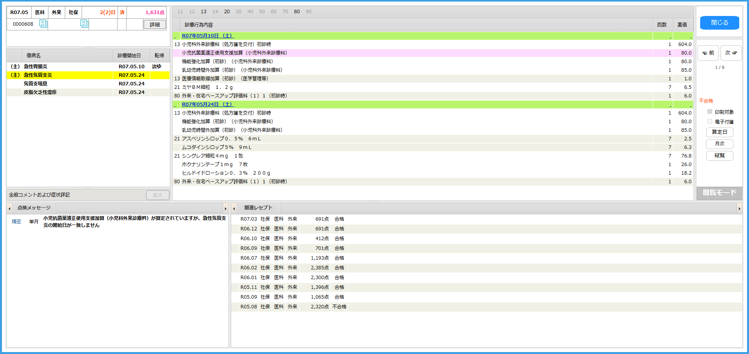Click the second document icon left of 詳細
The width and height of the screenshot is (749, 354).
84,24
